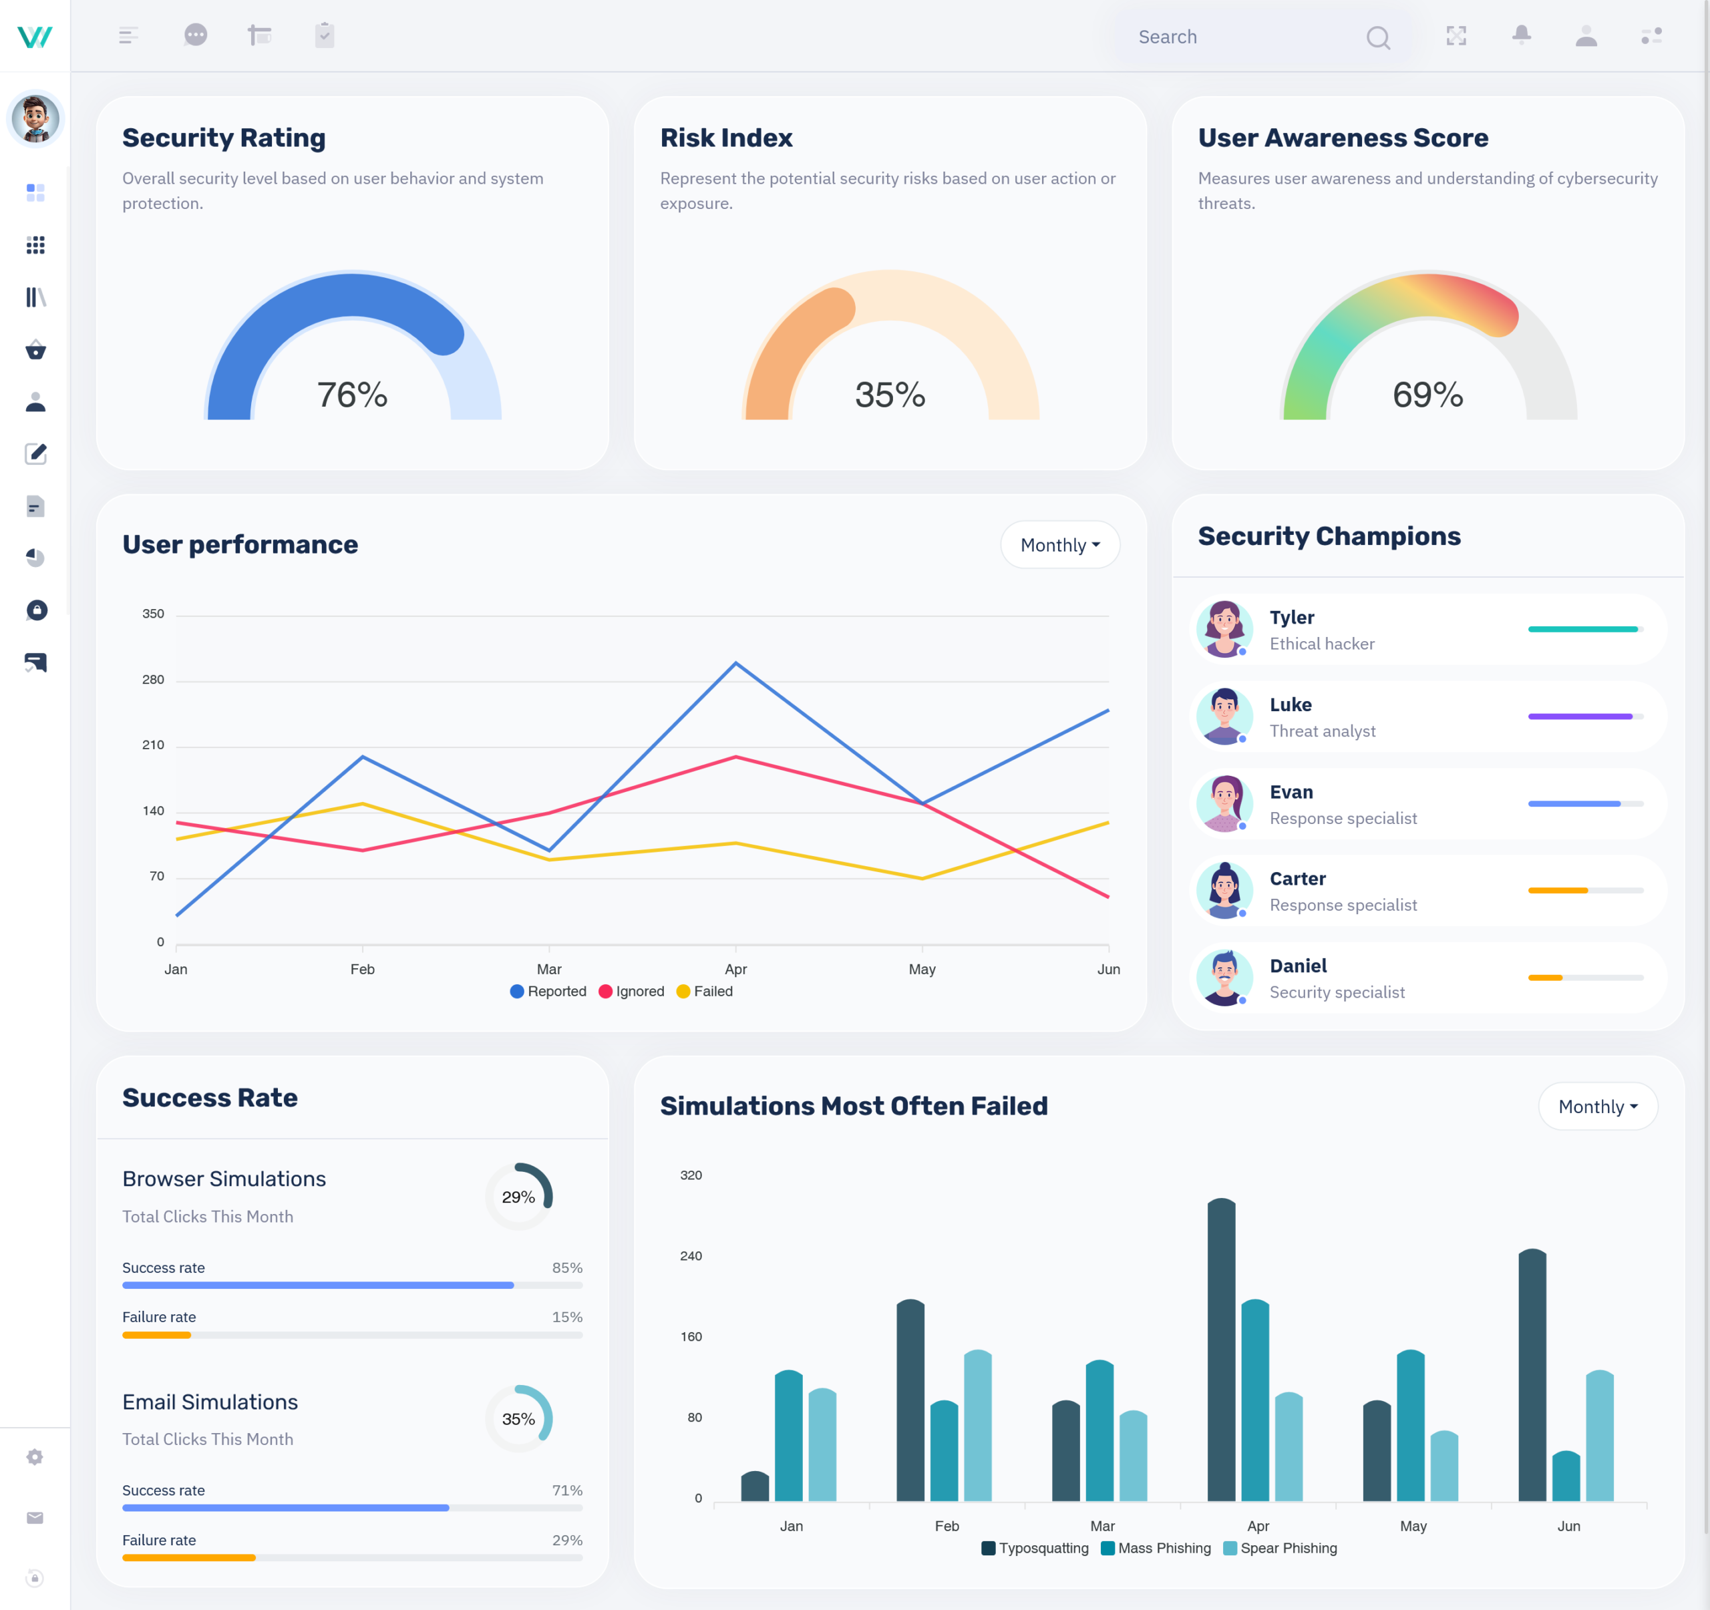Click Browser Simulations success rate bar
The width and height of the screenshot is (1710, 1610).
(x=352, y=1285)
